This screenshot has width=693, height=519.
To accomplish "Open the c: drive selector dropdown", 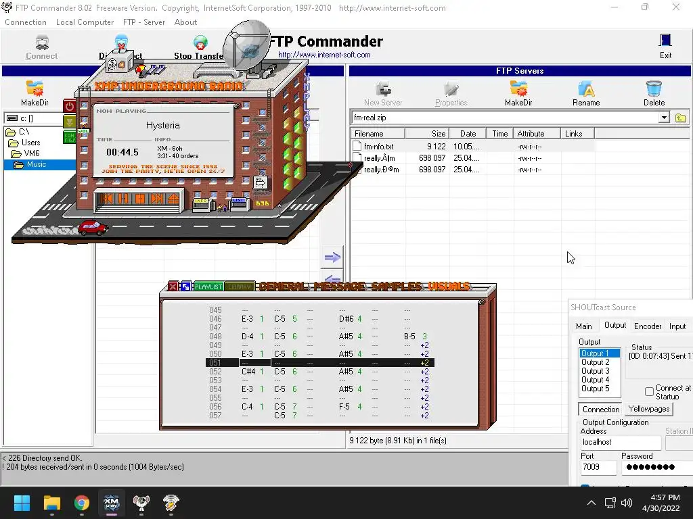I will pyautogui.click(x=34, y=118).
